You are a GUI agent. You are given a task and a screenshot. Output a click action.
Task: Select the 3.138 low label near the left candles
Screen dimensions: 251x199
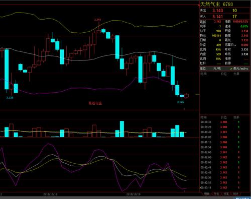(x=10, y=98)
